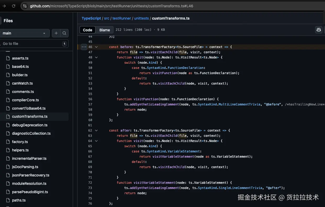Viewport: 325px width, 207px height.
Task: Click the file icon beside customTransforms.ts
Action: [8, 117]
